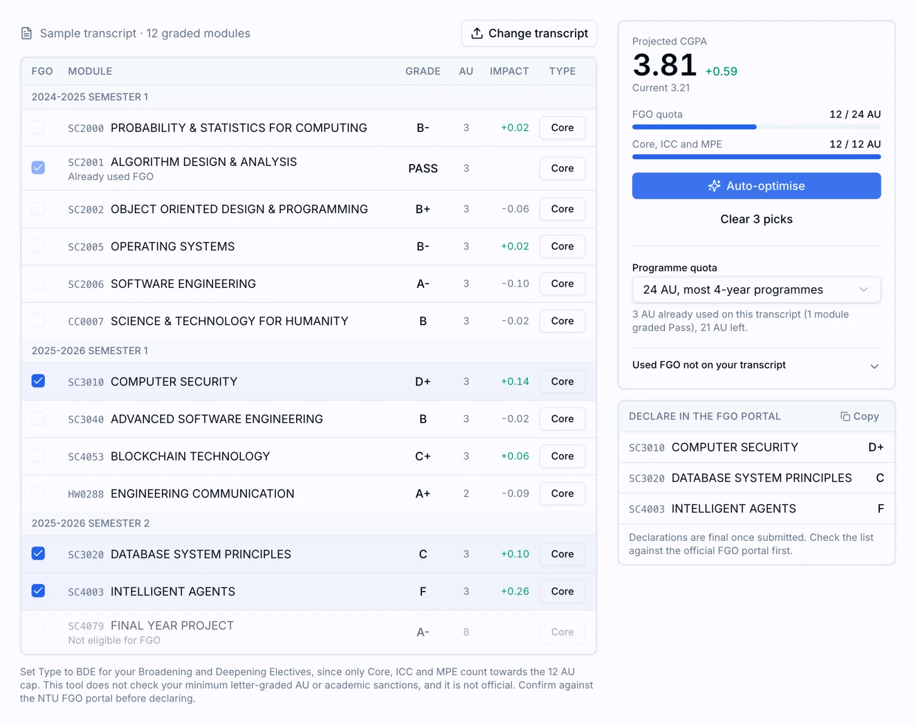This screenshot has width=916, height=725.
Task: Click the SC4079 Final Year Project row
Action: click(308, 632)
